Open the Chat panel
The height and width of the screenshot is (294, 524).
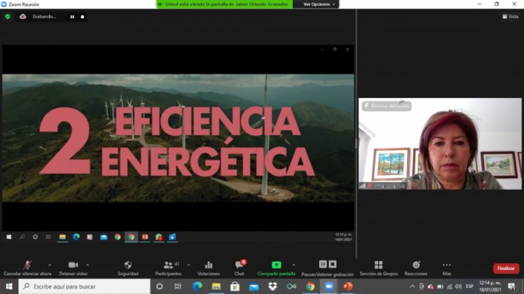pyautogui.click(x=239, y=267)
